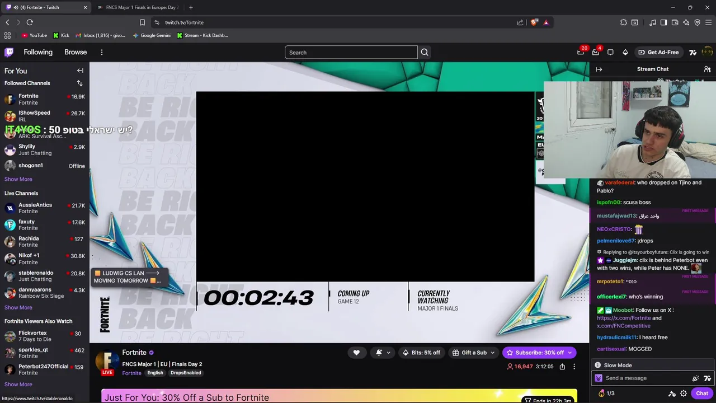Click the Get Ad-Free button
The height and width of the screenshot is (403, 716).
pos(659,52)
